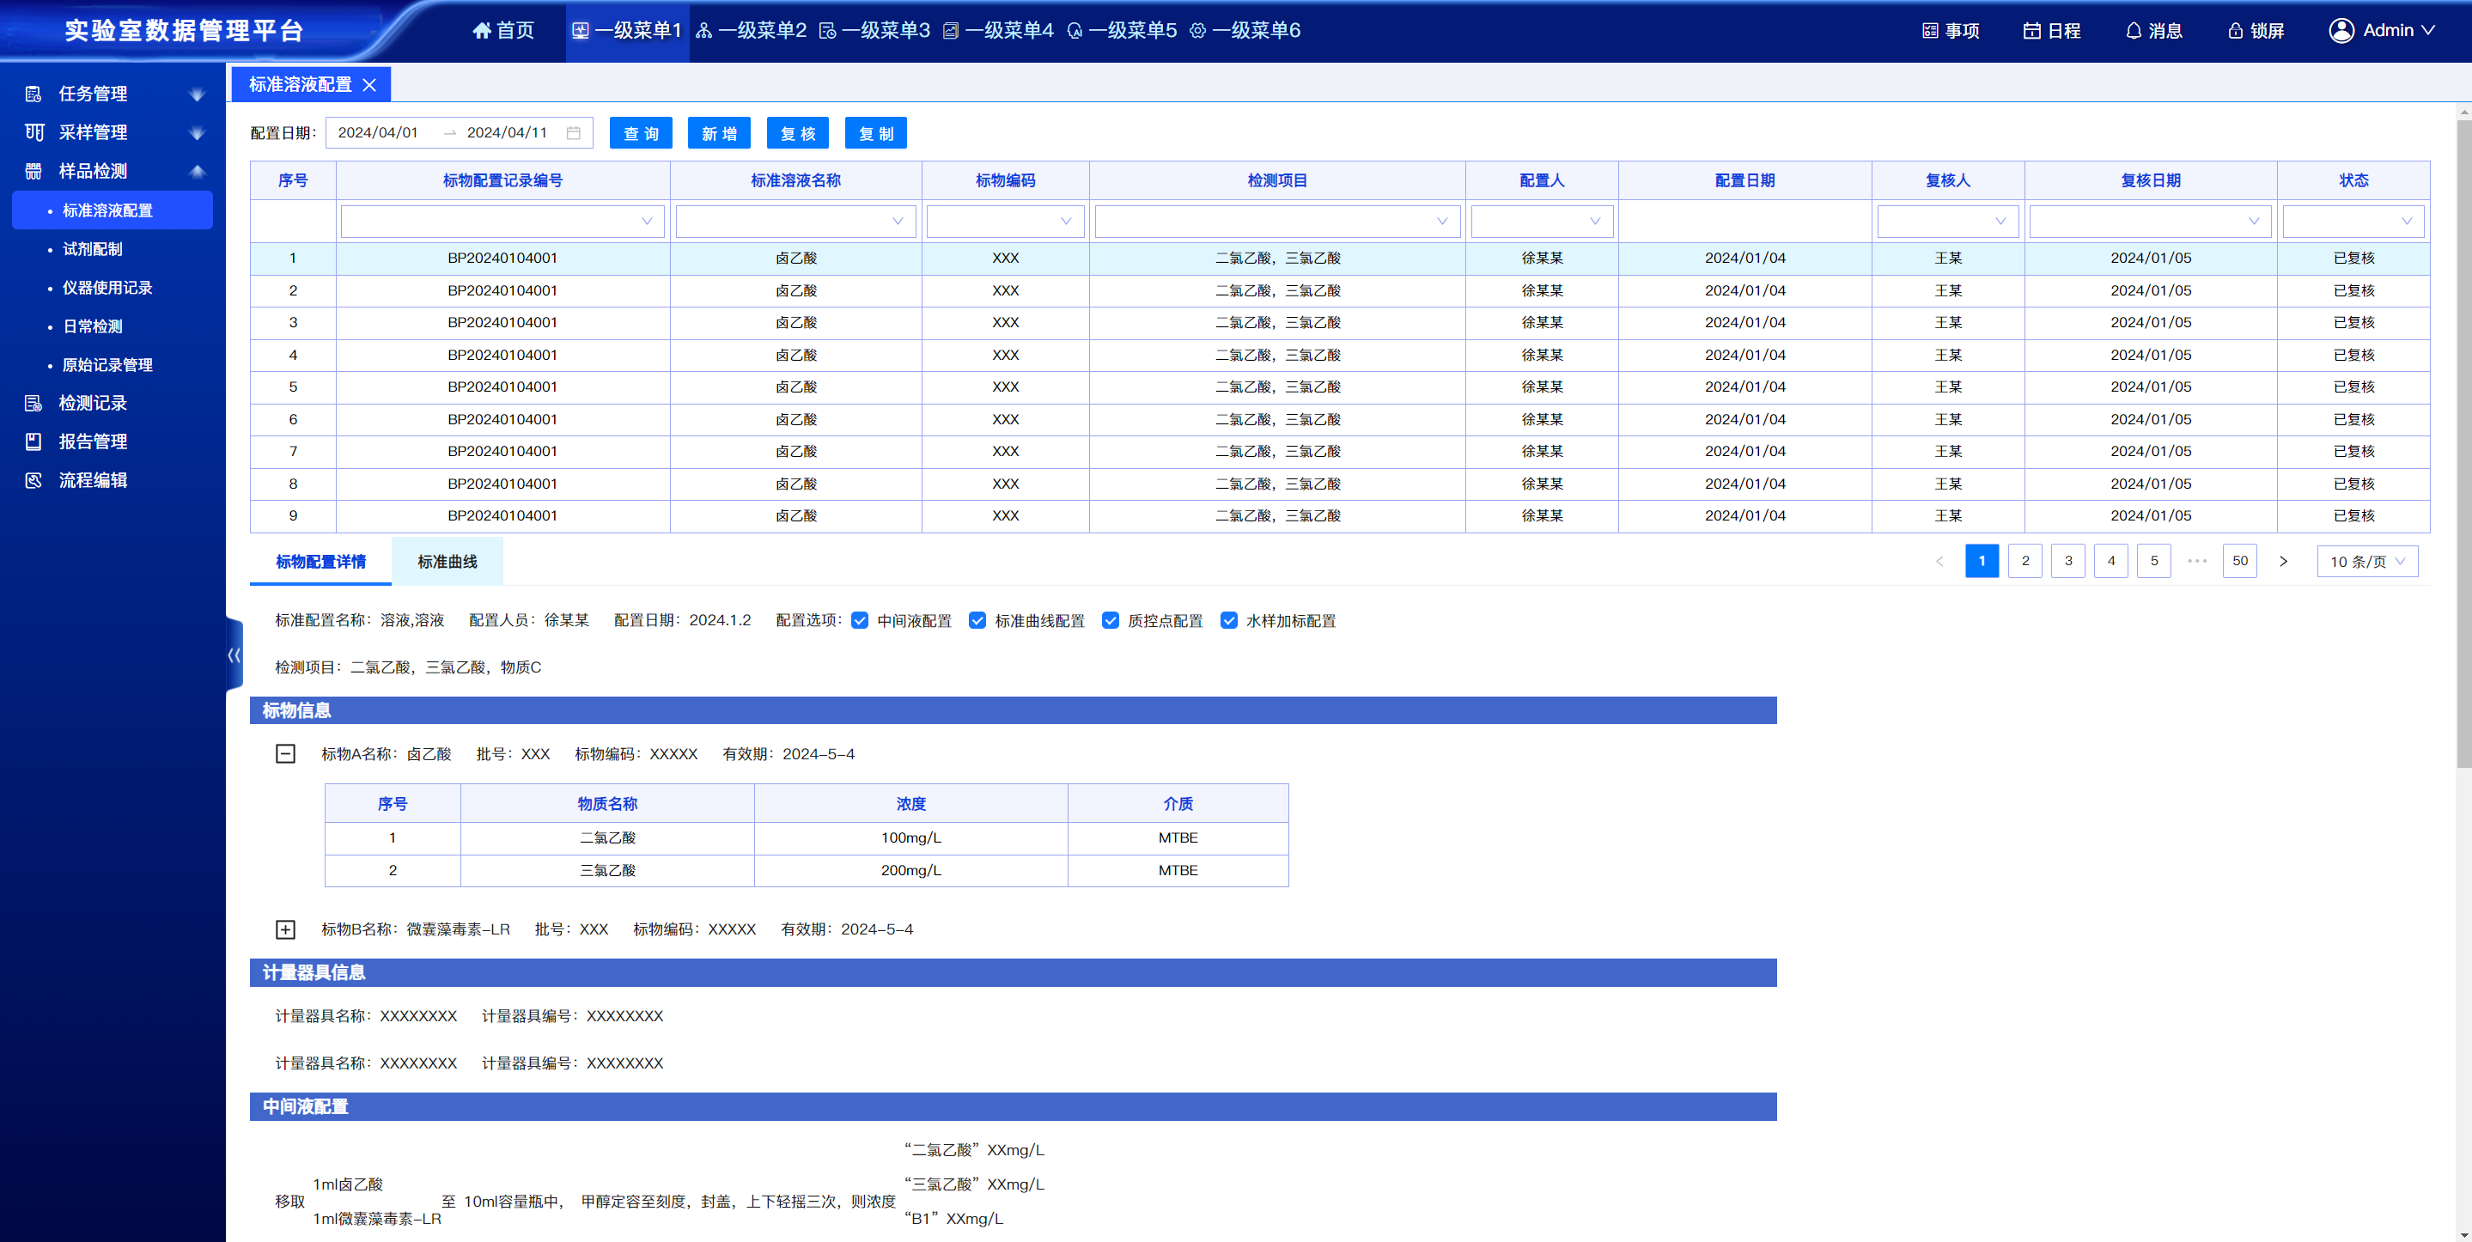The height and width of the screenshot is (1242, 2472).
Task: Select 标准溶液配置 in sidebar
Action: [x=113, y=210]
